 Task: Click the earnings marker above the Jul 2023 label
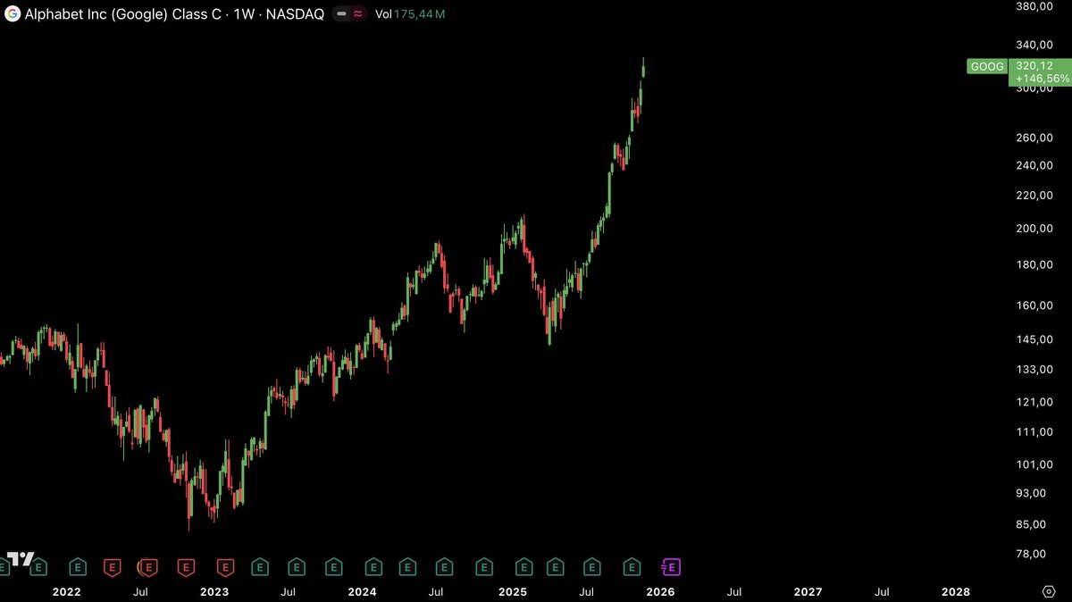(297, 566)
